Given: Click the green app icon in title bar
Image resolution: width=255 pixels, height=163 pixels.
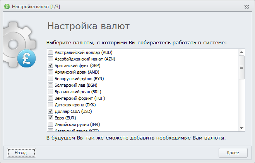Looking at the screenshot, I should pos(7,7).
